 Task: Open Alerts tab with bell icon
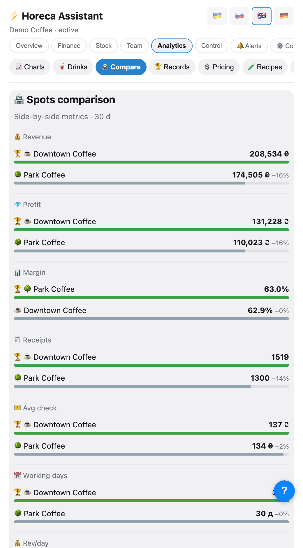point(249,46)
